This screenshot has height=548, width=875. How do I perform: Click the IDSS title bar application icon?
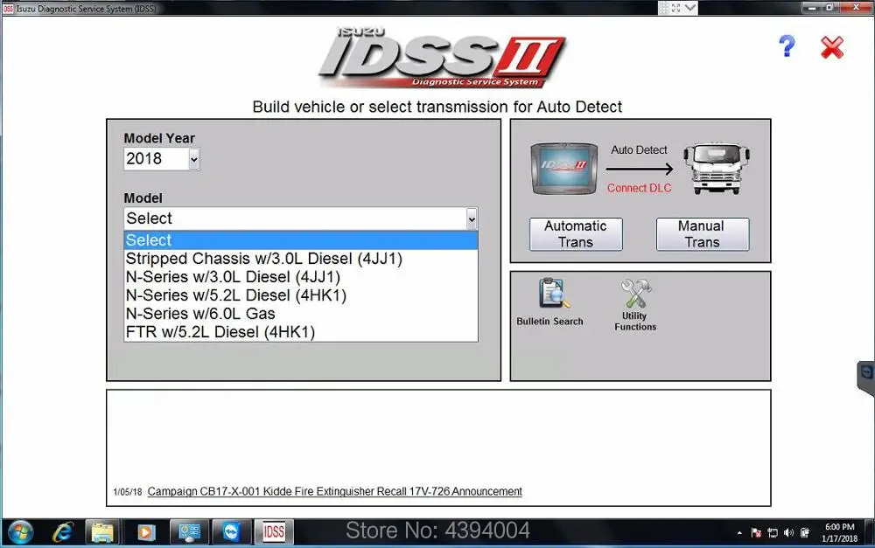[x=8, y=9]
